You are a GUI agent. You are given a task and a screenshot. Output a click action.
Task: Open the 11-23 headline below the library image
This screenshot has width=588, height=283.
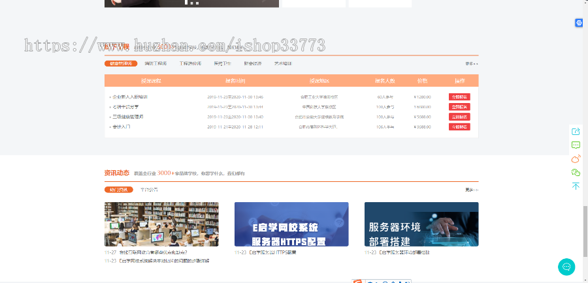164,261
